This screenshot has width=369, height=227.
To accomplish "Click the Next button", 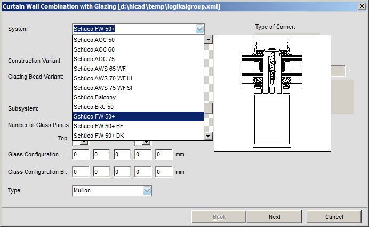I will (275, 217).
